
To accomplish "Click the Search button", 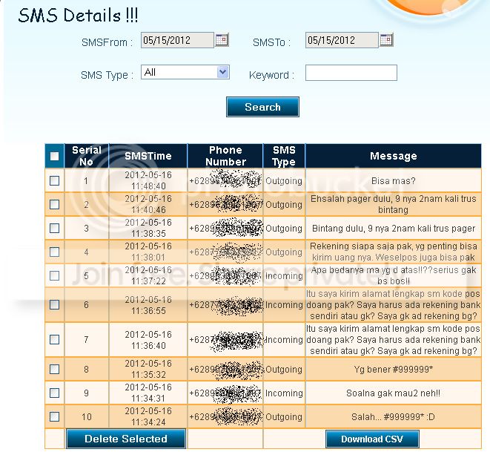I will [x=262, y=107].
